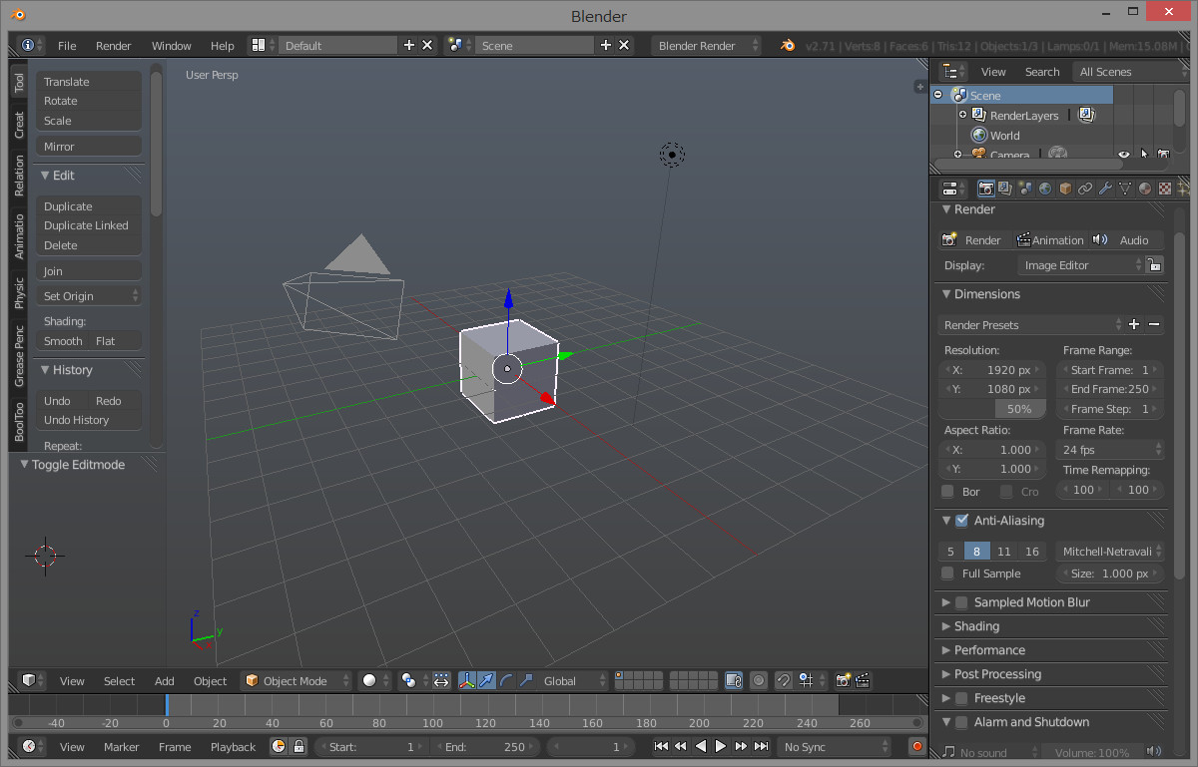Image resolution: width=1198 pixels, height=767 pixels.
Task: Click the World globe icon in outliner
Action: [x=979, y=135]
